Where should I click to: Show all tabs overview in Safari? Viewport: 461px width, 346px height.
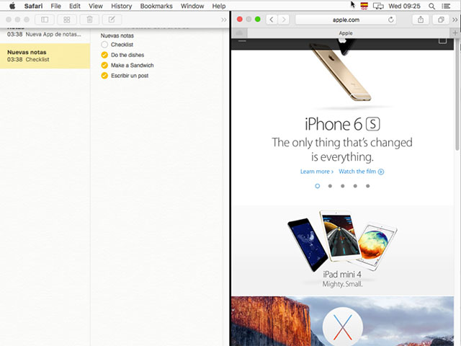[439, 19]
